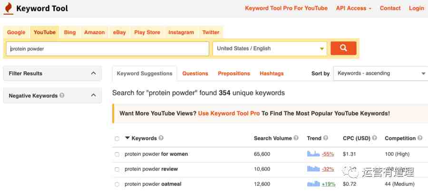Open the Questions tab
This screenshot has height=191, width=428.
click(195, 73)
